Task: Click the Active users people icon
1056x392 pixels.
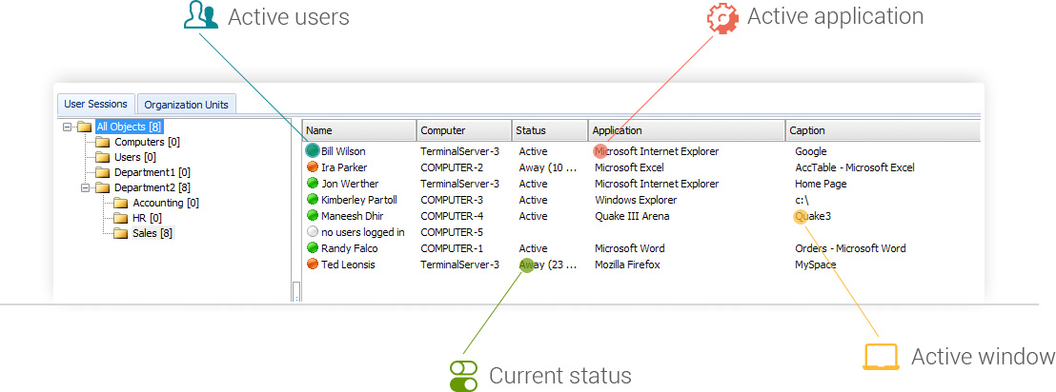Action: 199,16
